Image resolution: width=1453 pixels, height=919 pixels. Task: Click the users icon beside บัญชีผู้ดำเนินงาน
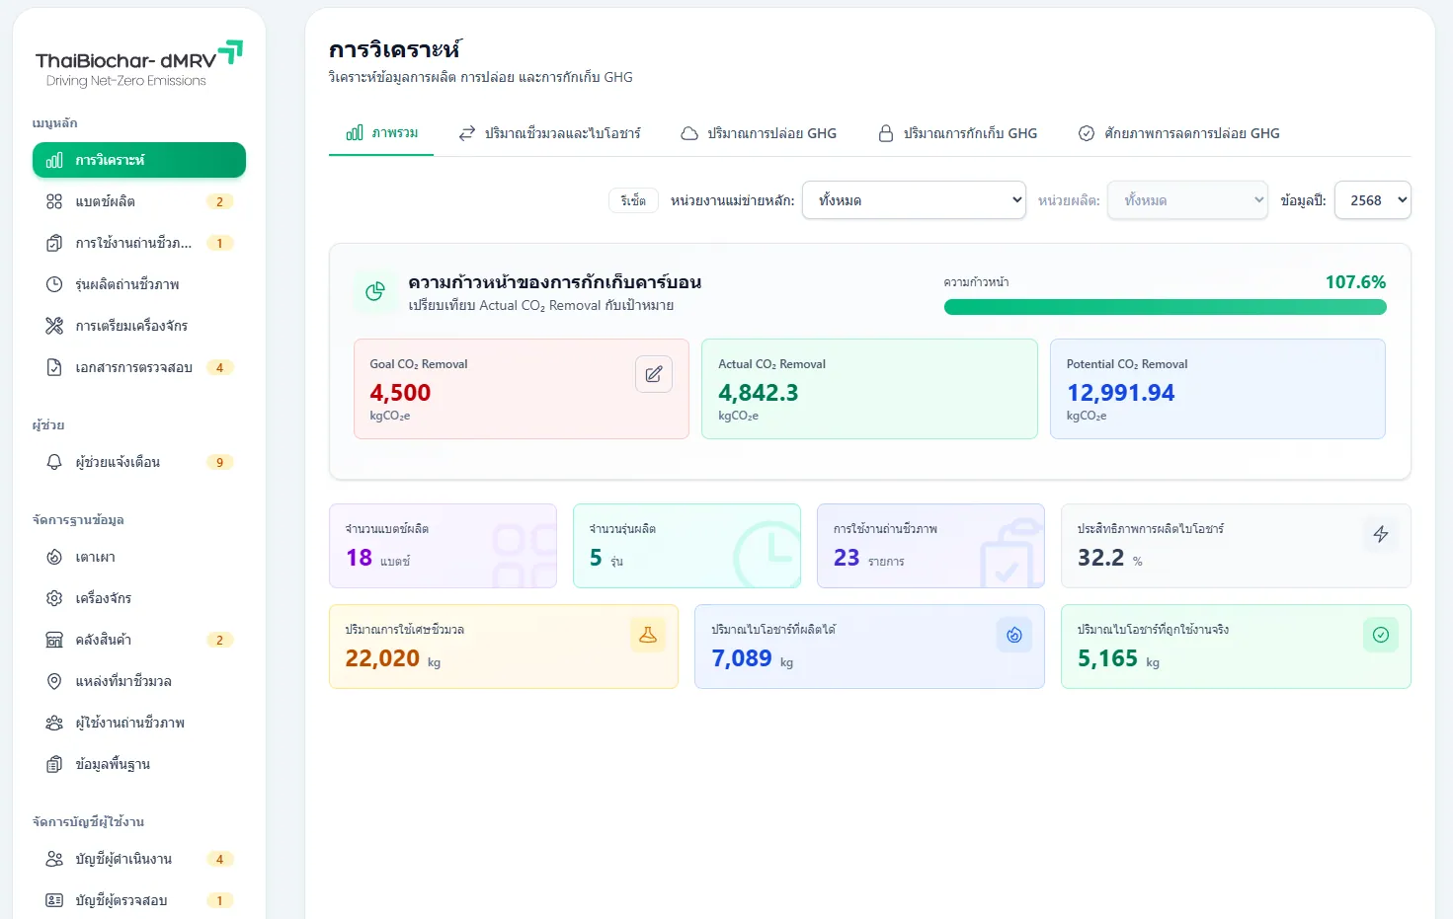click(x=54, y=859)
